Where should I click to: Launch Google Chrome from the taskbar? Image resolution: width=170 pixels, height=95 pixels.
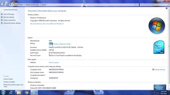pyautogui.click(x=27, y=93)
